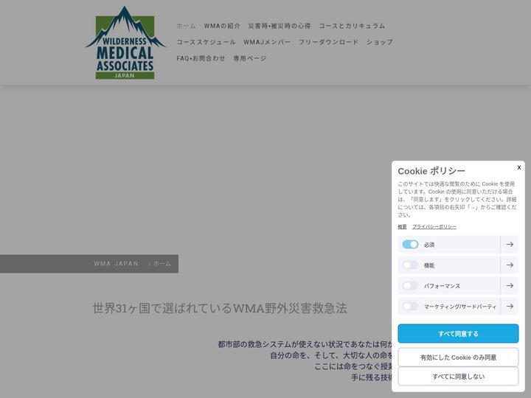Screen dimensions: 531x398
Task: Open the WMAの紹介 menu item
Action: (222, 26)
